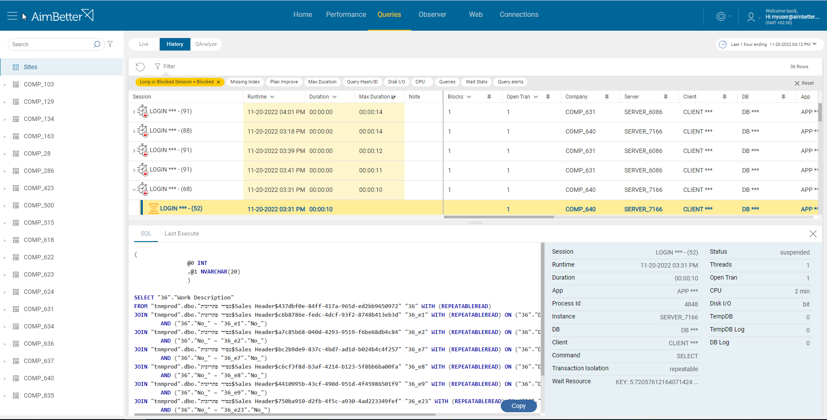Viewport: 827px width, 420px height.
Task: Toggle the Disk I/O filter chip
Action: pos(396,82)
